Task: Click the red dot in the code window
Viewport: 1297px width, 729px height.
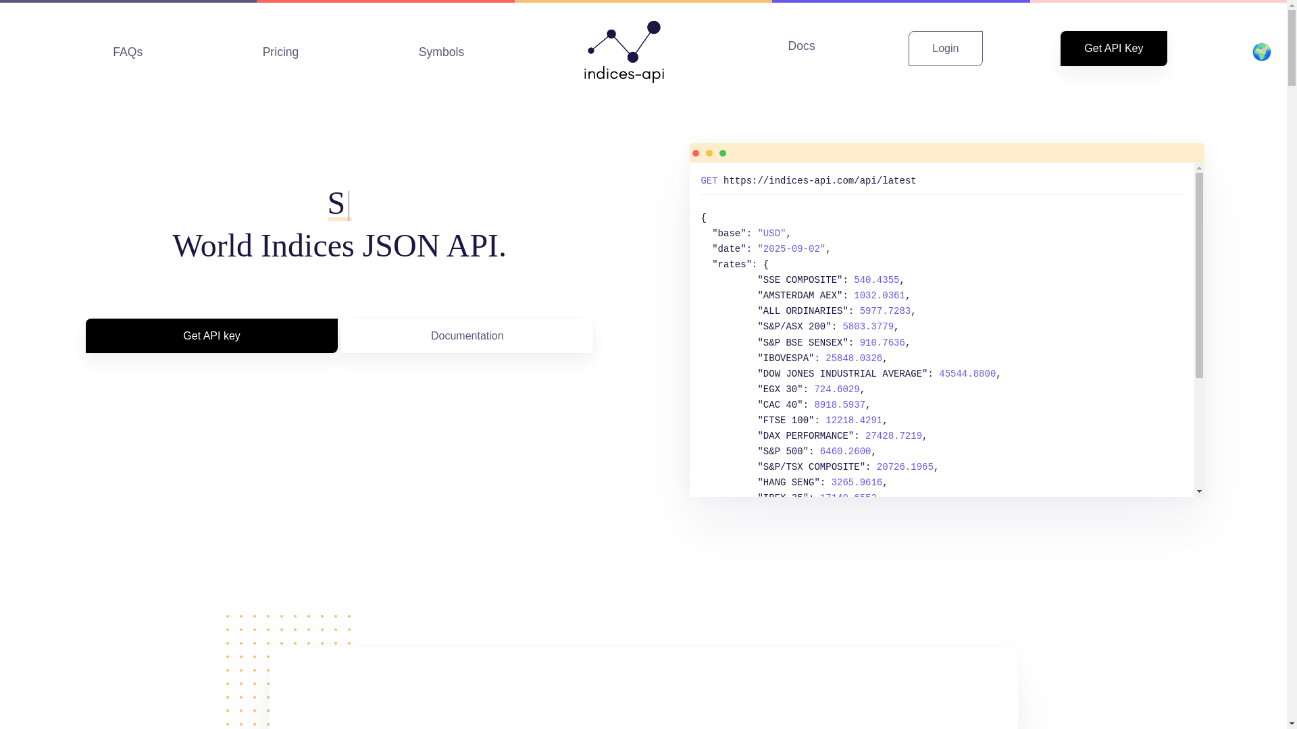Action: tap(696, 153)
